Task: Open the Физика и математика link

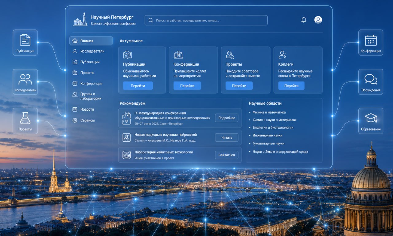Action: [x=269, y=112]
